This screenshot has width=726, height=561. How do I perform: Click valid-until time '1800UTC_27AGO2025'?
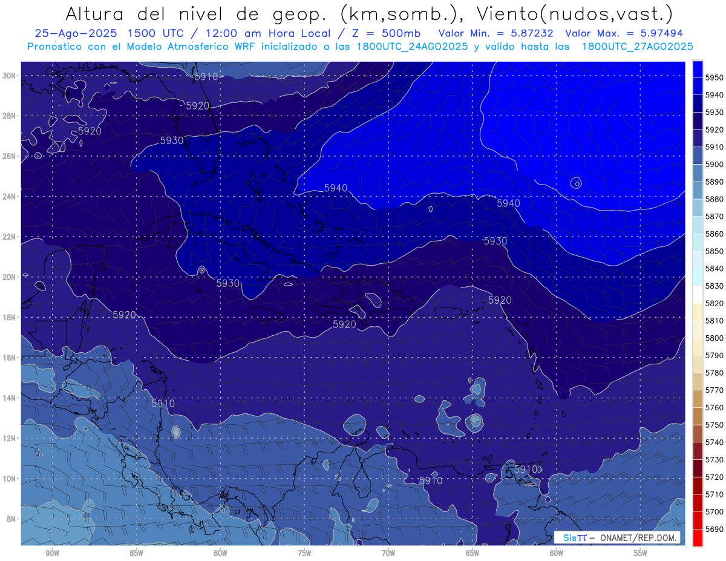click(x=637, y=46)
